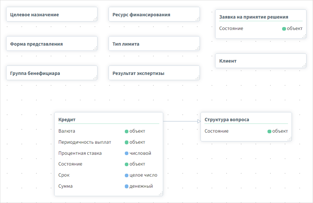
Task: Click объект type in Заявка на принятие решения
Action: click(294, 28)
